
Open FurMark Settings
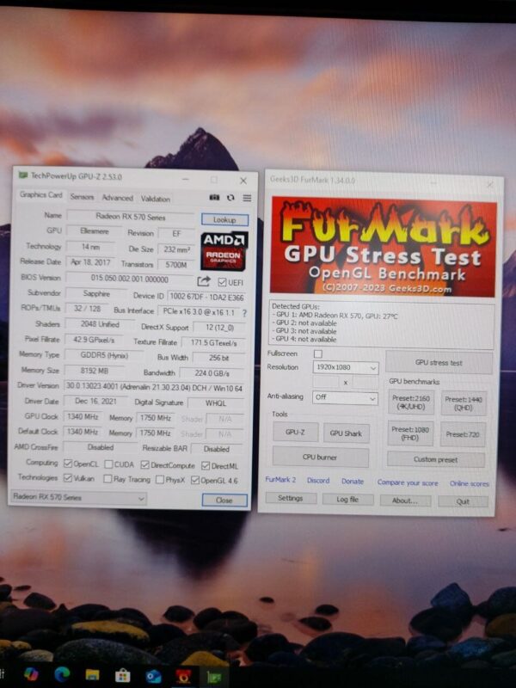(x=291, y=498)
